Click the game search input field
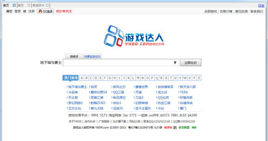Image resolution: width=268 pixels, height=141 pixels. coord(121,62)
